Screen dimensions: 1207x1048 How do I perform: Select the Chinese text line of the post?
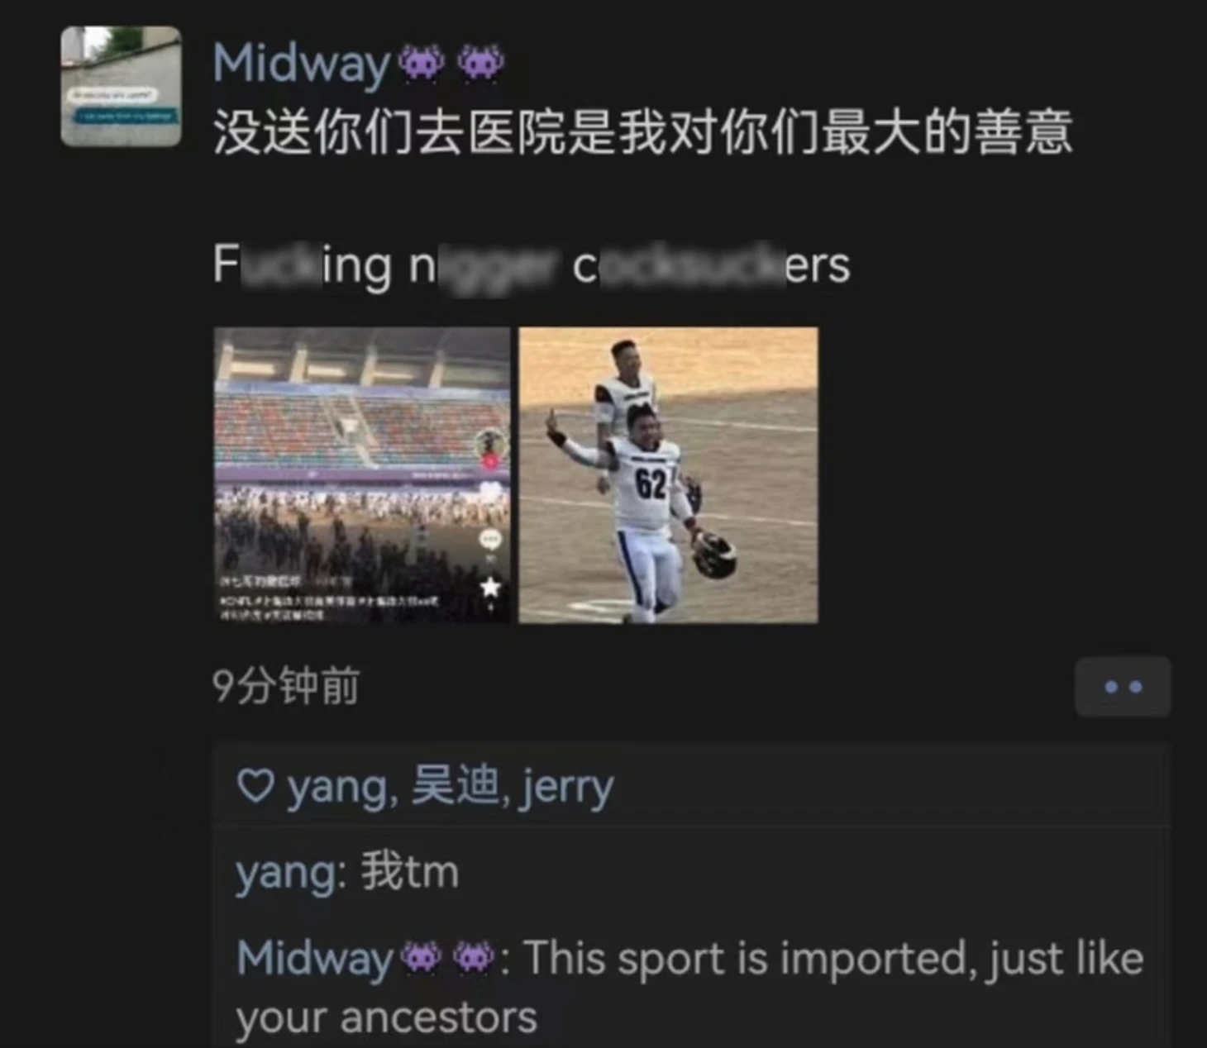pos(642,132)
